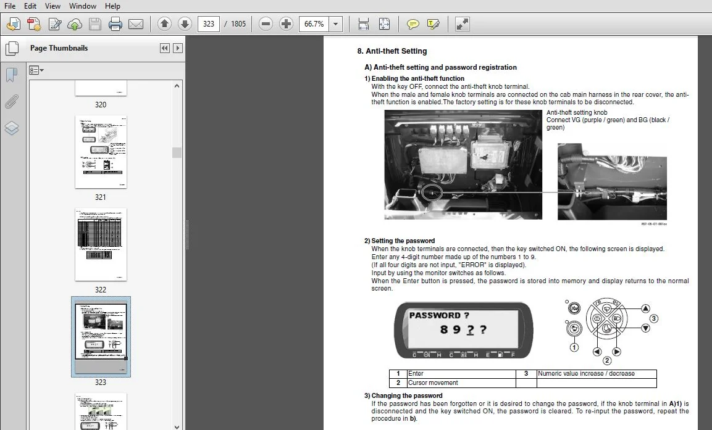Click the cloud upload icon

[75, 24]
